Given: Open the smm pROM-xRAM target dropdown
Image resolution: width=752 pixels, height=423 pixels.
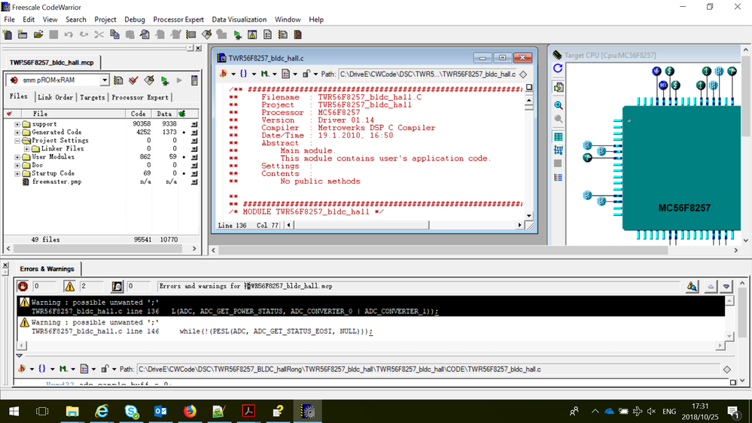Looking at the screenshot, I should 104,80.
